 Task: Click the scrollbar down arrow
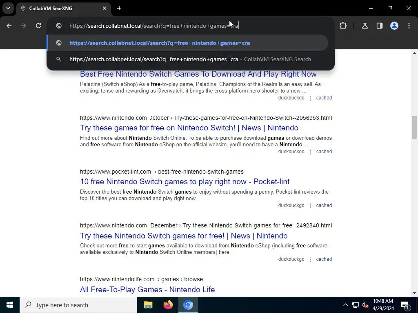coord(414,293)
